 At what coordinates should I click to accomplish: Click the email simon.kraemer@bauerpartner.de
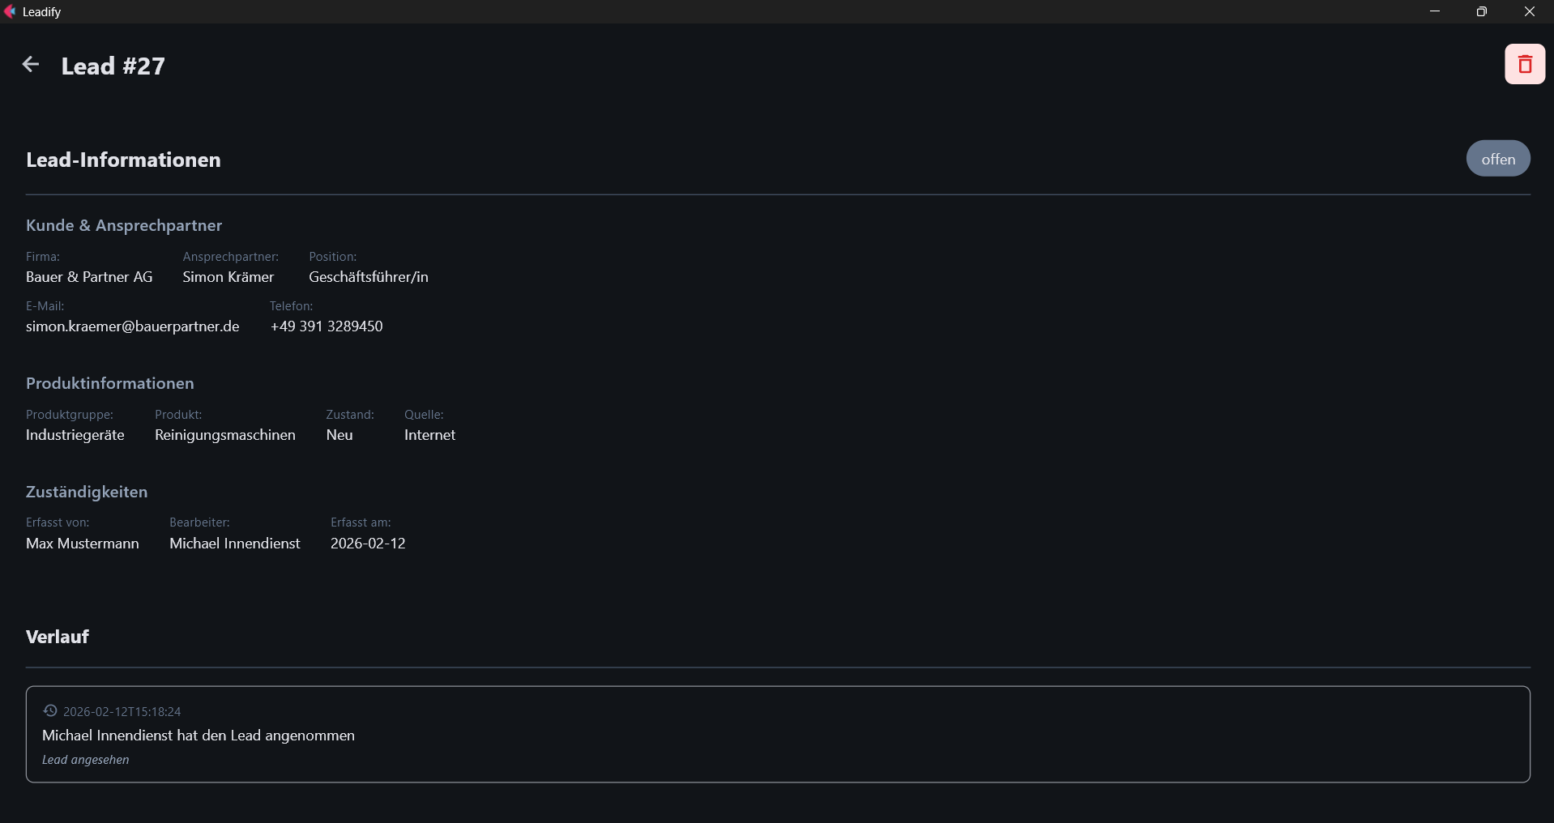(132, 326)
